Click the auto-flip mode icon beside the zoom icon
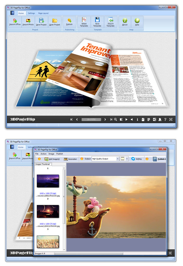This screenshot has width=183, height=266. (x=121, y=120)
